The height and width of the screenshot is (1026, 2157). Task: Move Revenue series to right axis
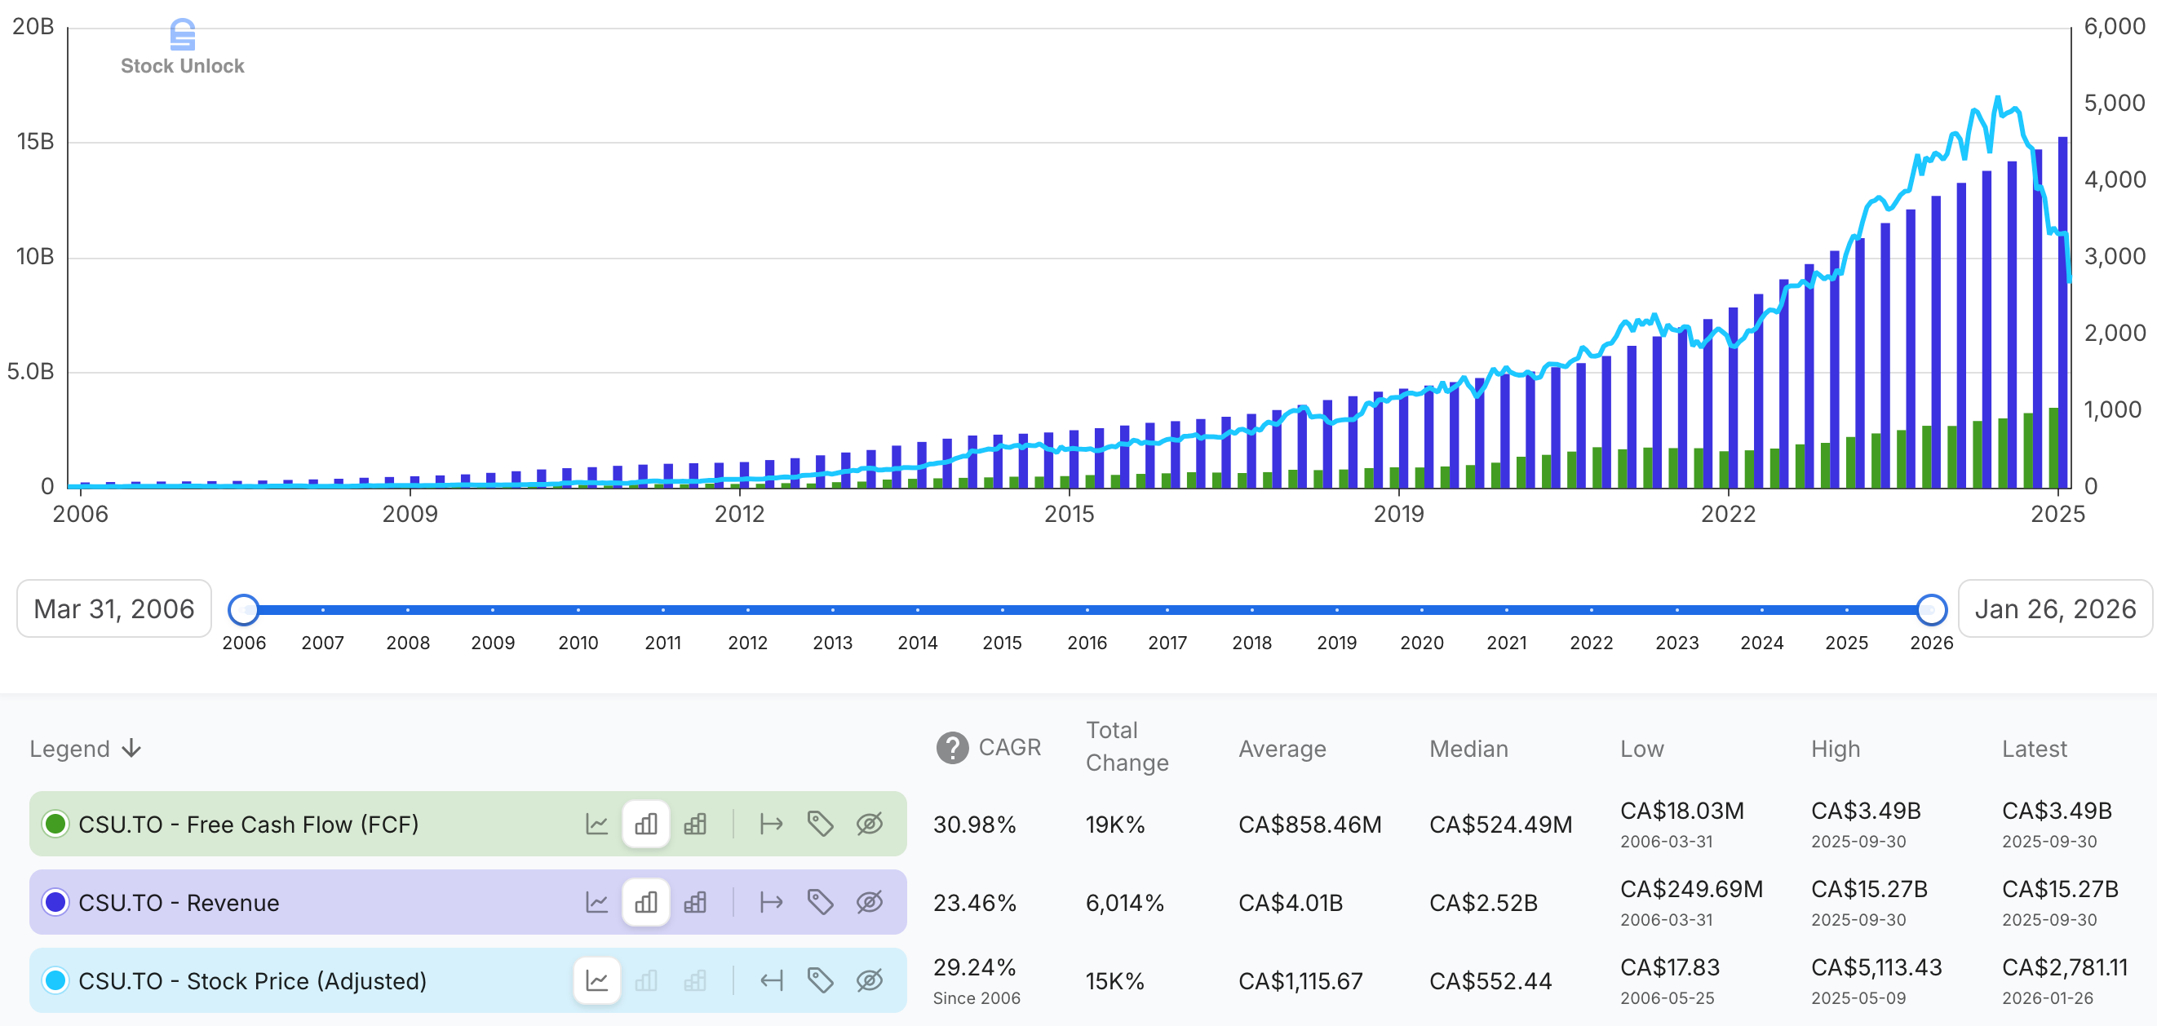coord(770,902)
